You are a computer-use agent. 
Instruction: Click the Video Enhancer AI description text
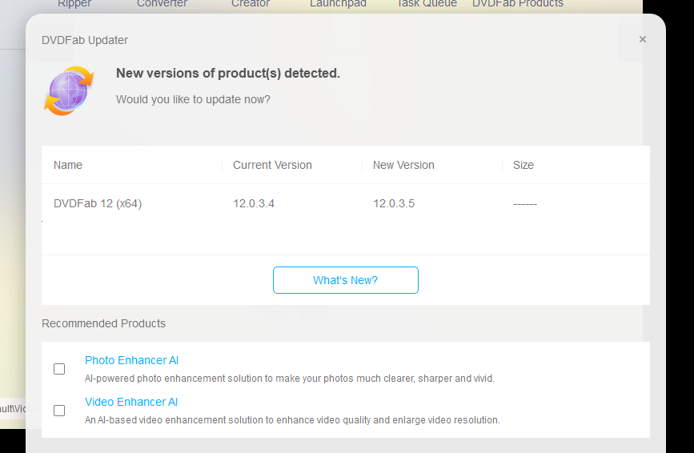click(292, 420)
